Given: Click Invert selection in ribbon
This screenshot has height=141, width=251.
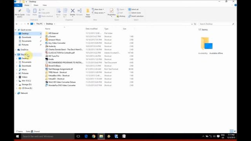Looking at the screenshot, I should point(136,16).
